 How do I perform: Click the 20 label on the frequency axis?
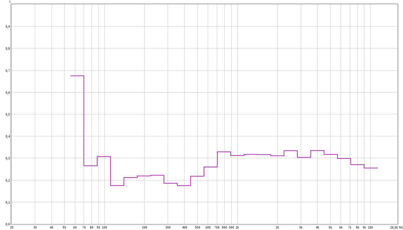11,227
